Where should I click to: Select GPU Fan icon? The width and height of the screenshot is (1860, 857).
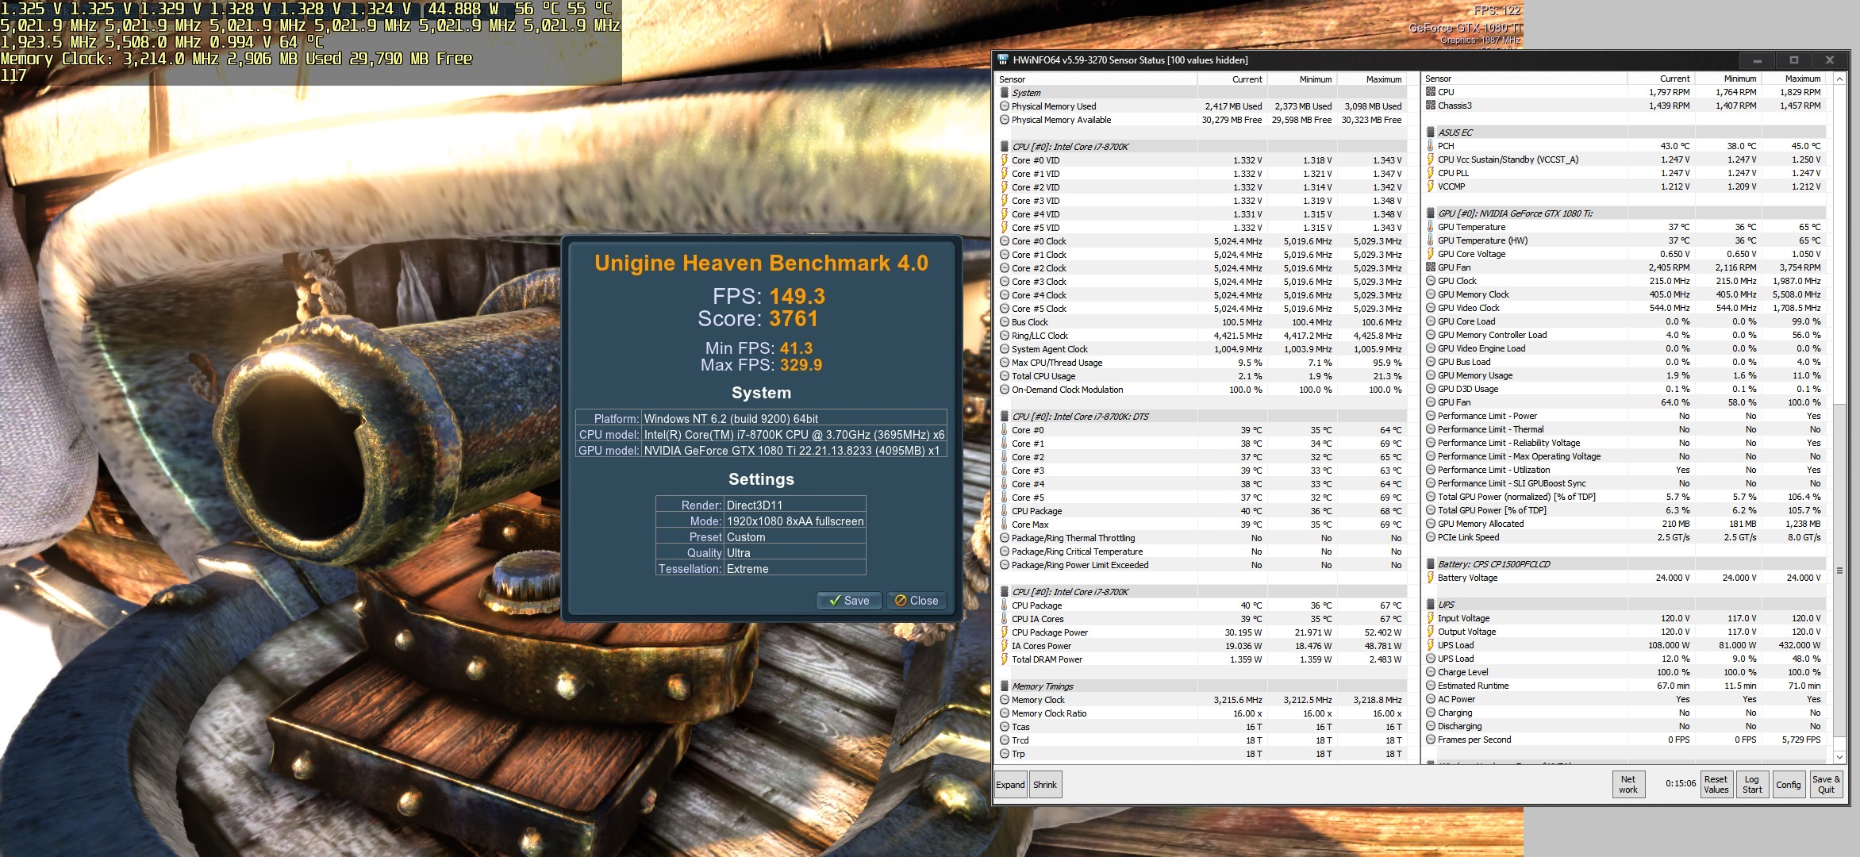tap(1431, 267)
